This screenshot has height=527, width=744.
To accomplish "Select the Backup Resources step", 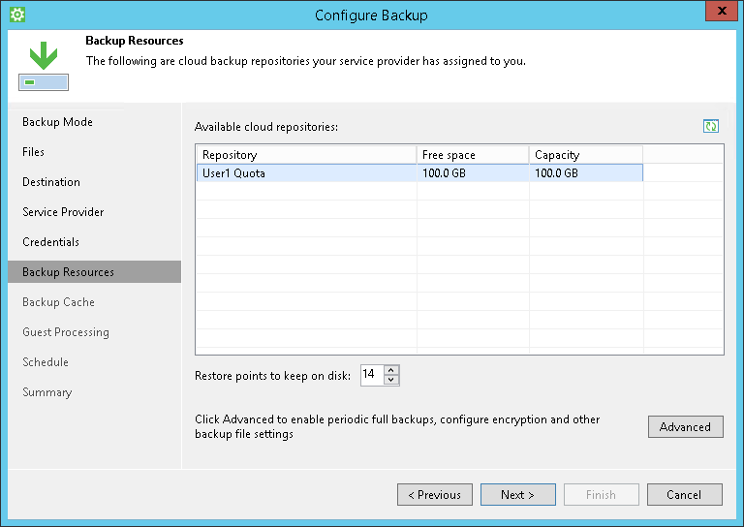I will click(68, 272).
